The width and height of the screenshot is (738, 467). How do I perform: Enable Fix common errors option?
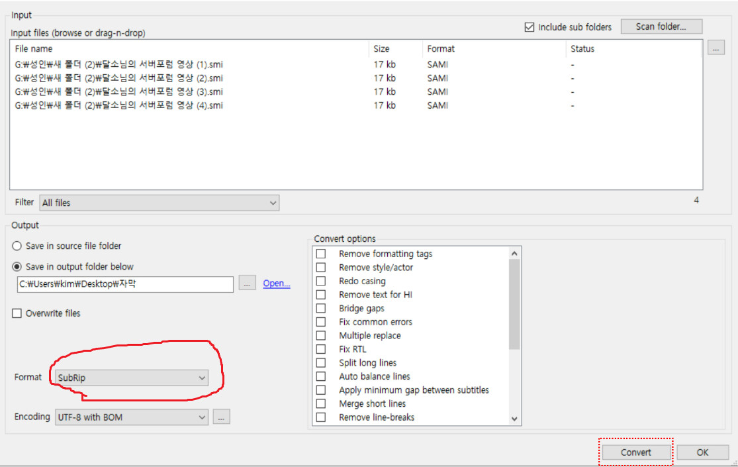pyautogui.click(x=321, y=323)
